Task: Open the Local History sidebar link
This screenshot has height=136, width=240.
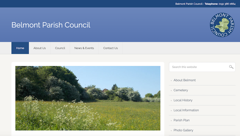Action: 183,100
